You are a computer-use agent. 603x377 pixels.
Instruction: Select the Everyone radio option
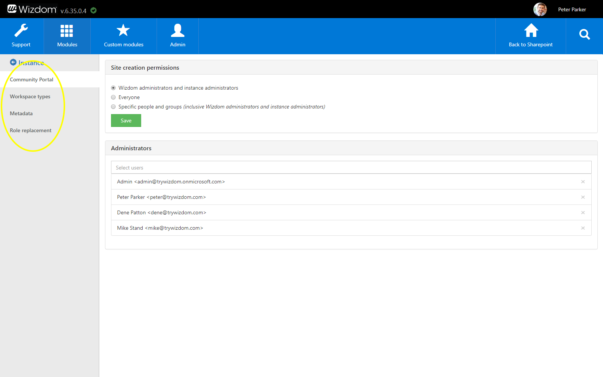pos(113,97)
